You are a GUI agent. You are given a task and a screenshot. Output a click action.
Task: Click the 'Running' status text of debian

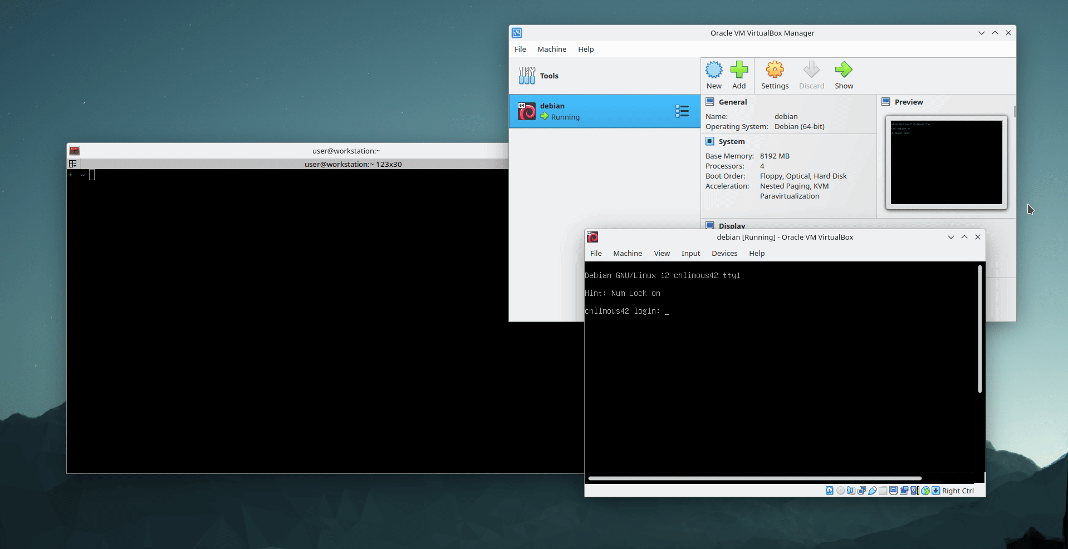(x=565, y=117)
